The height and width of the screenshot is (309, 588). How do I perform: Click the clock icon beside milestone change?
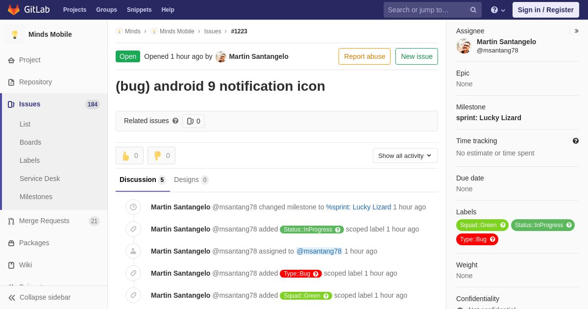coord(133,207)
